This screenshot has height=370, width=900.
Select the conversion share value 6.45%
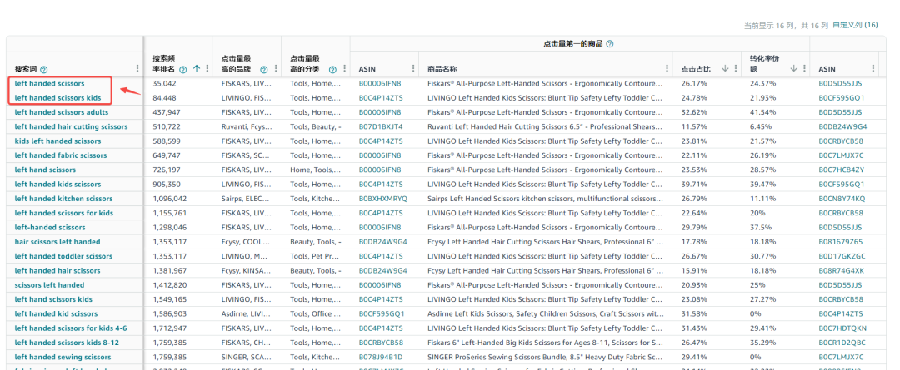click(x=761, y=126)
